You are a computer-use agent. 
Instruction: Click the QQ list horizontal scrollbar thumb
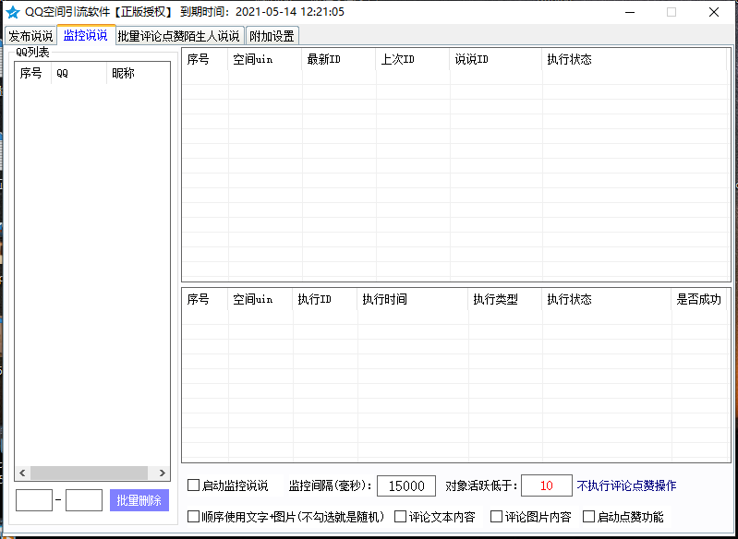coord(89,473)
